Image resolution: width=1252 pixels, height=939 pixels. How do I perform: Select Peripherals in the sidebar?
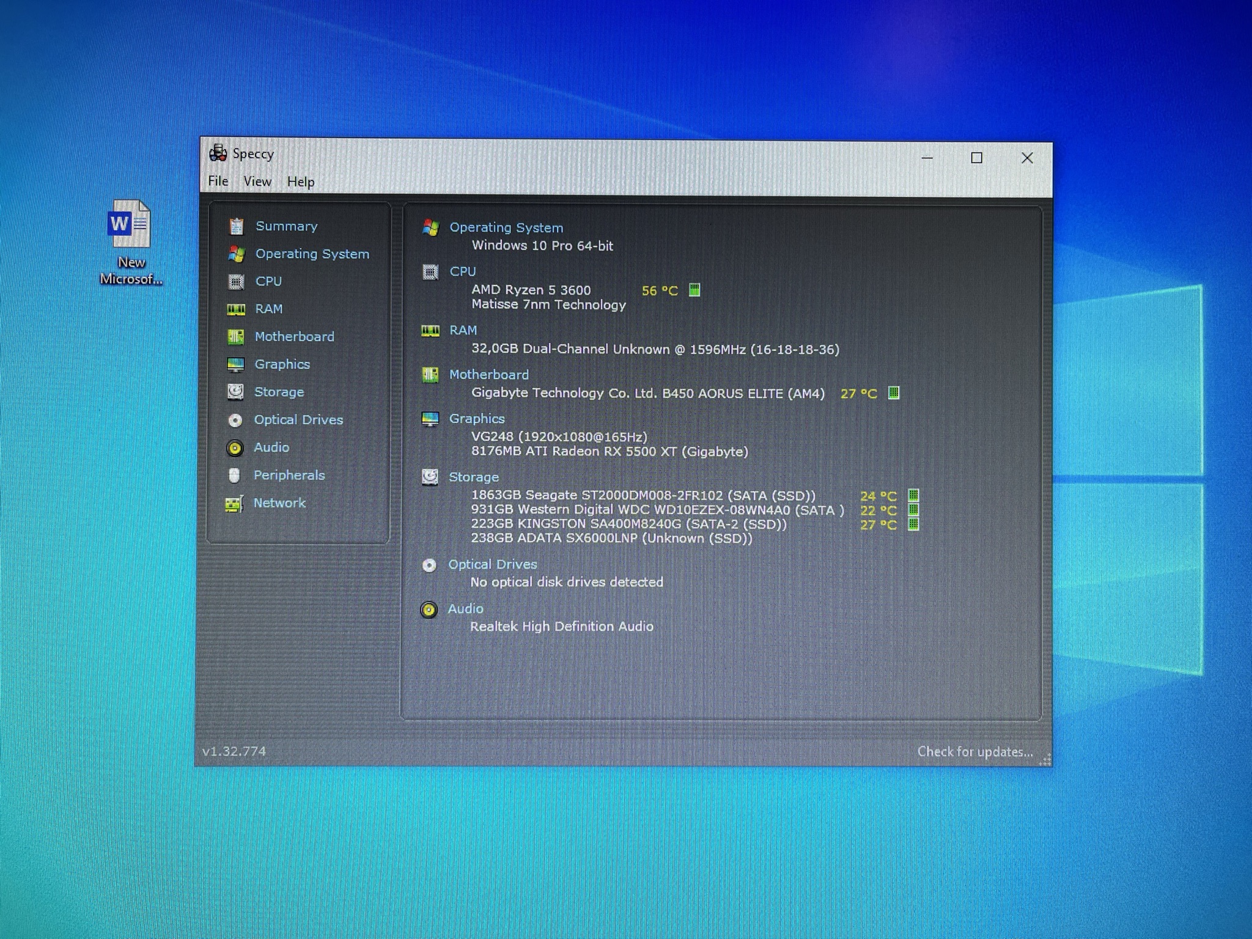coord(289,475)
